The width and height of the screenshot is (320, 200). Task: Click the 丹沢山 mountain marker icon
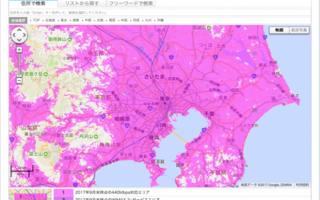95,136
